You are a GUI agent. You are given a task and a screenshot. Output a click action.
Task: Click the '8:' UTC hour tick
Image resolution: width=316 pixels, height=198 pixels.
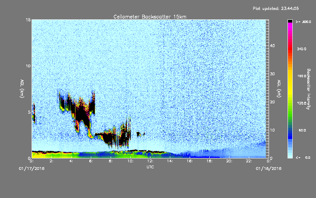111,161
